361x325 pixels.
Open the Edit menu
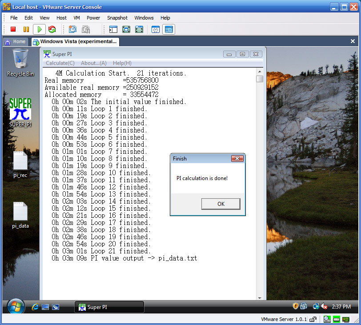click(28, 18)
